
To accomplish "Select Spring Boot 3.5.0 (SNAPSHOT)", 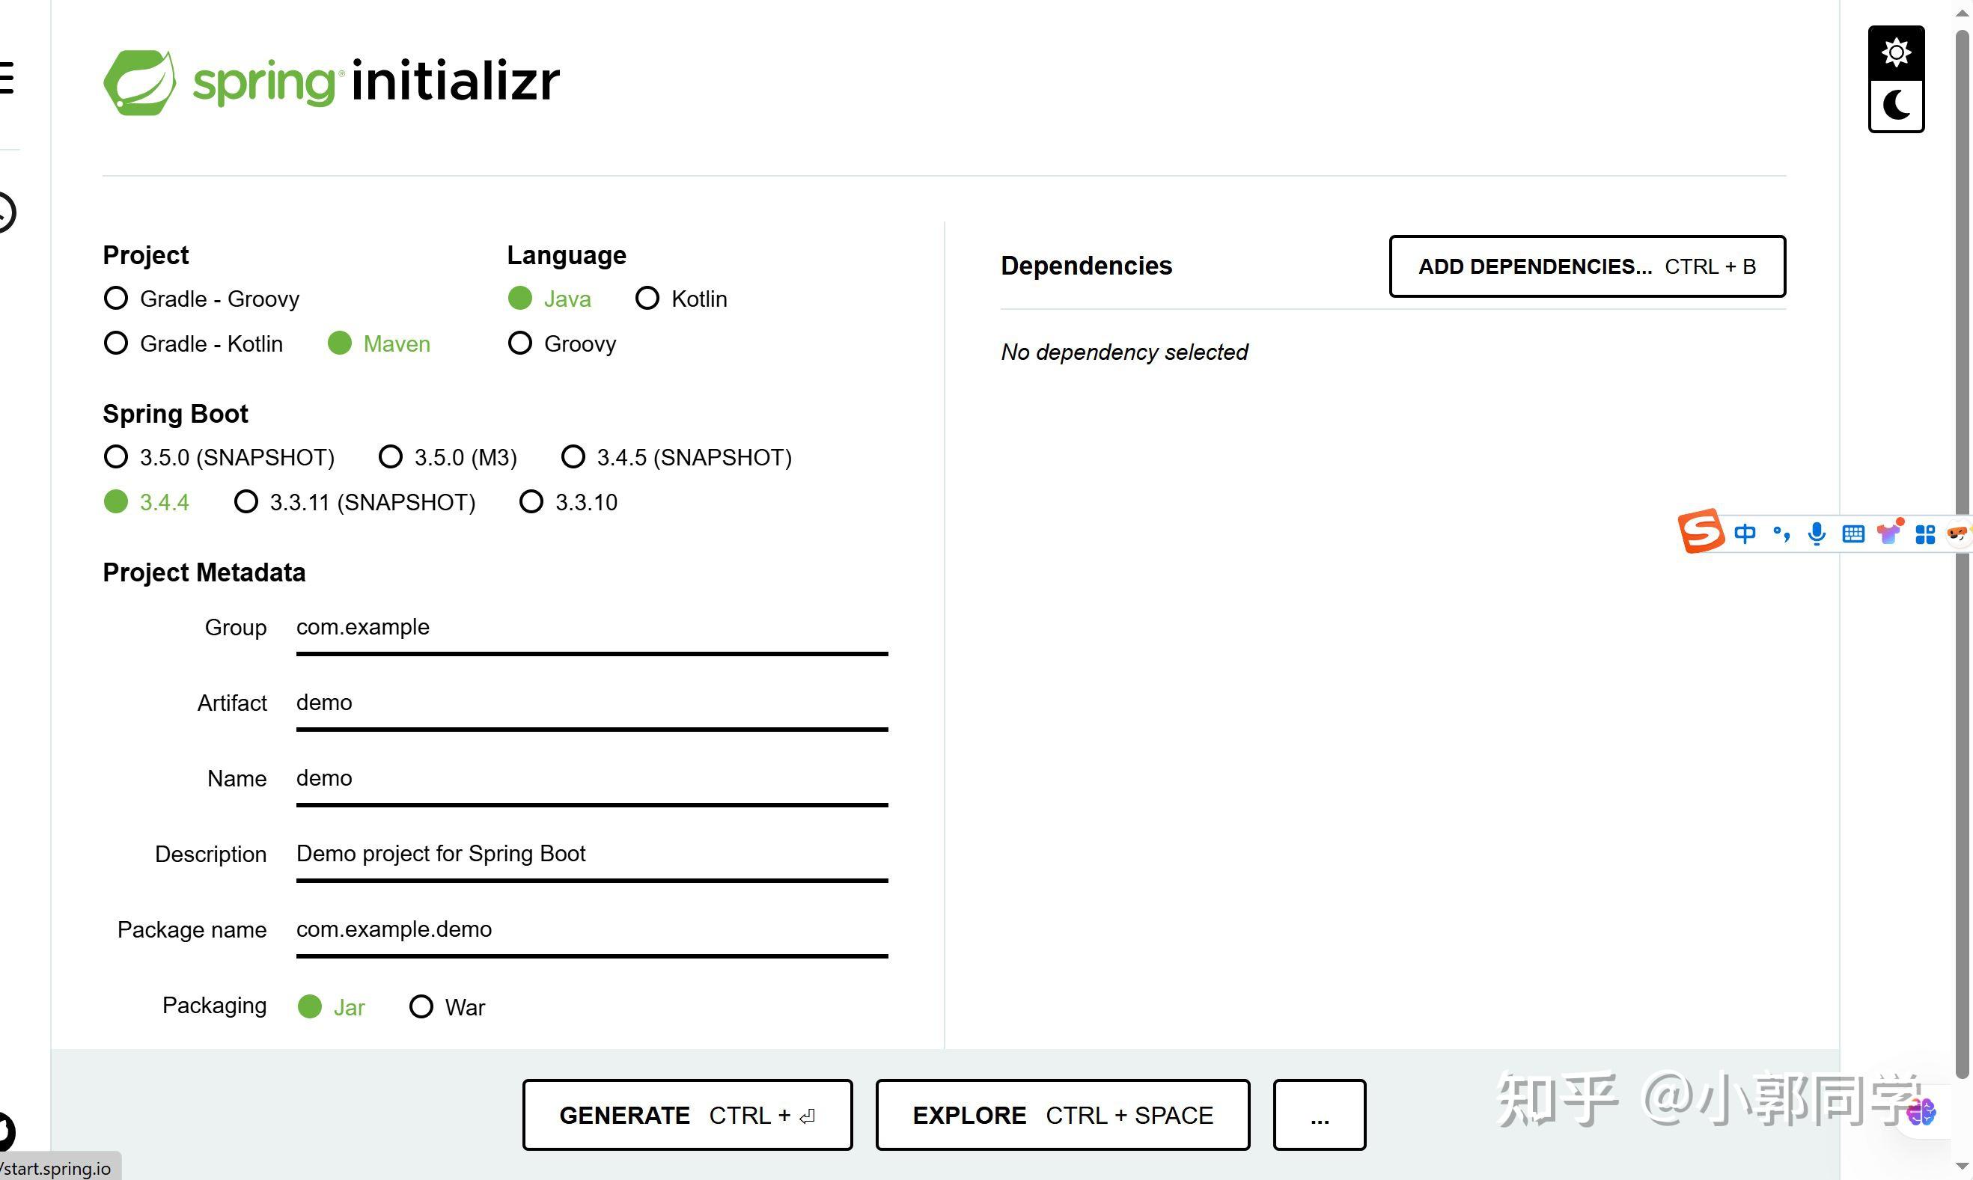I will pos(219,457).
